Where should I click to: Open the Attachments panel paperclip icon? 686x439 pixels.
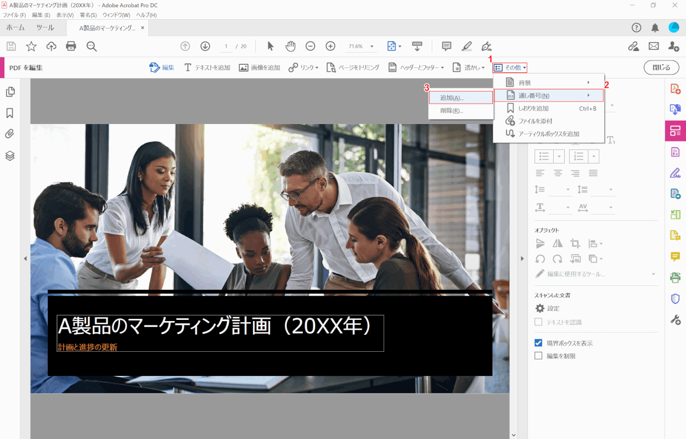[9, 134]
